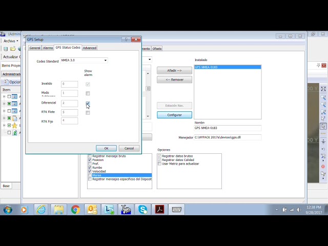Switch to Alarms tab in GPS Setup
The height and width of the screenshot is (246, 328).
click(x=48, y=48)
